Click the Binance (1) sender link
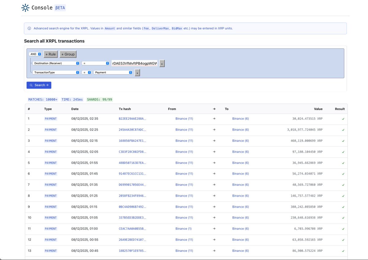This screenshot has width=368, height=260. click(183, 228)
